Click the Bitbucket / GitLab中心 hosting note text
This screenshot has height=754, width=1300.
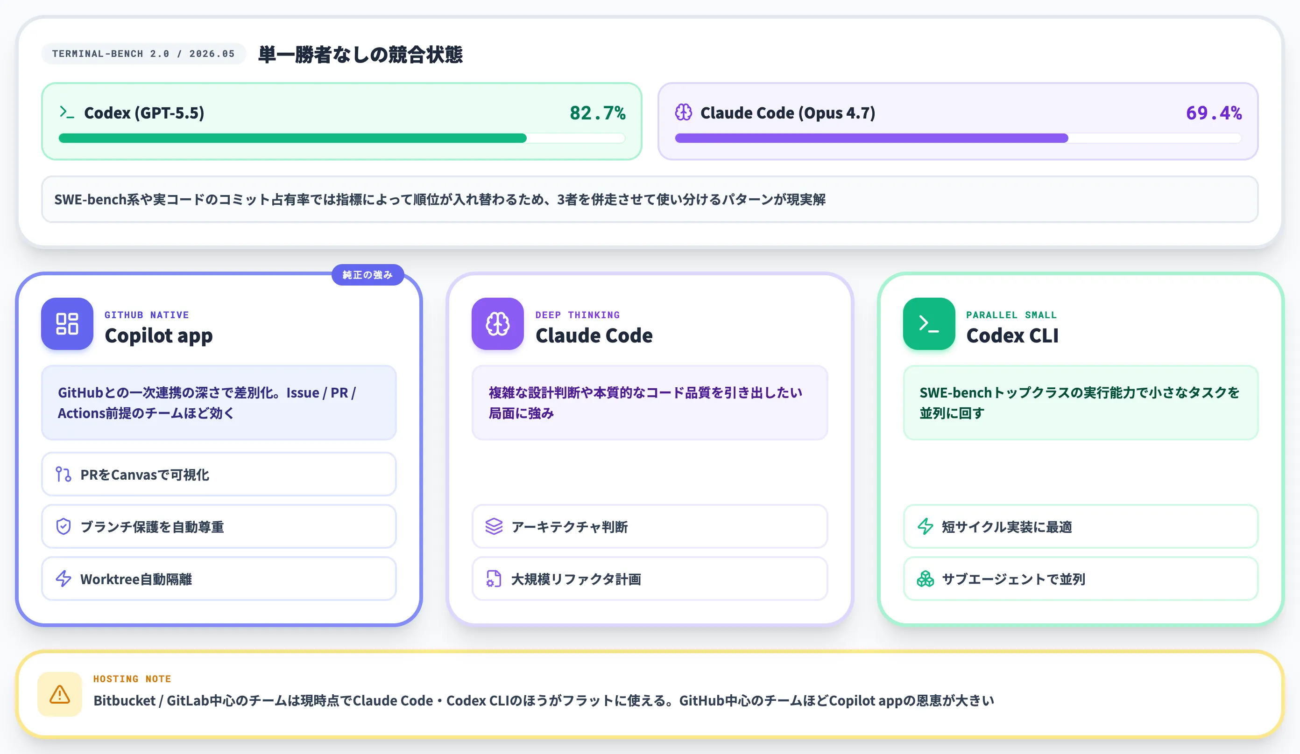point(543,700)
